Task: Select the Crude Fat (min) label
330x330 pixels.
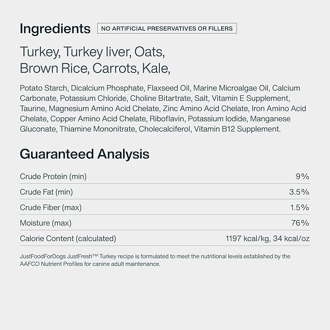Action: [46, 192]
